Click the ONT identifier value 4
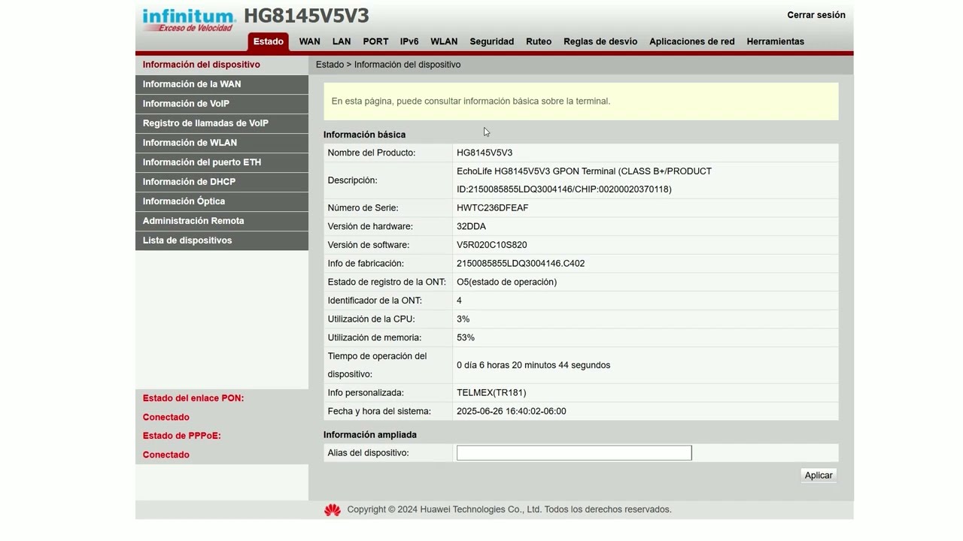Image resolution: width=963 pixels, height=541 pixels. [x=459, y=301]
